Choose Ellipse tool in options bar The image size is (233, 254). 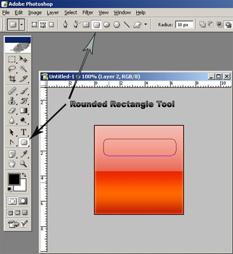[x=107, y=25]
